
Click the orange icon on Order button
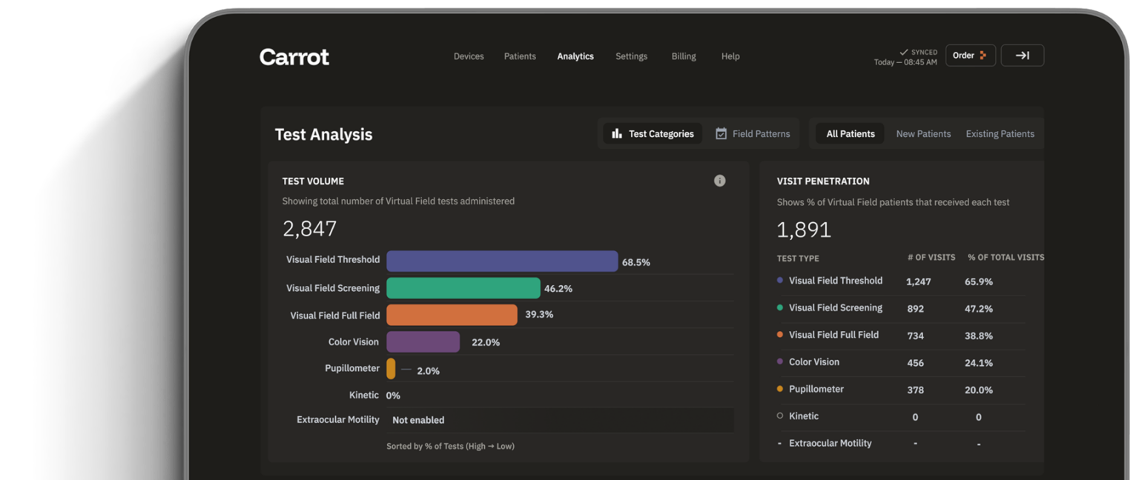983,56
